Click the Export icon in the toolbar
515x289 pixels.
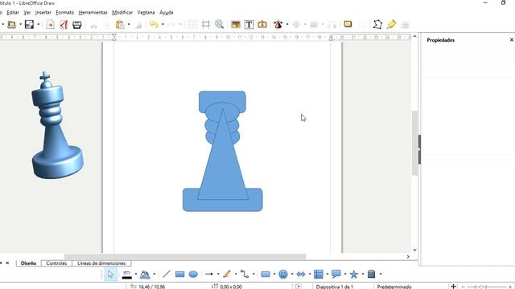pos(50,25)
